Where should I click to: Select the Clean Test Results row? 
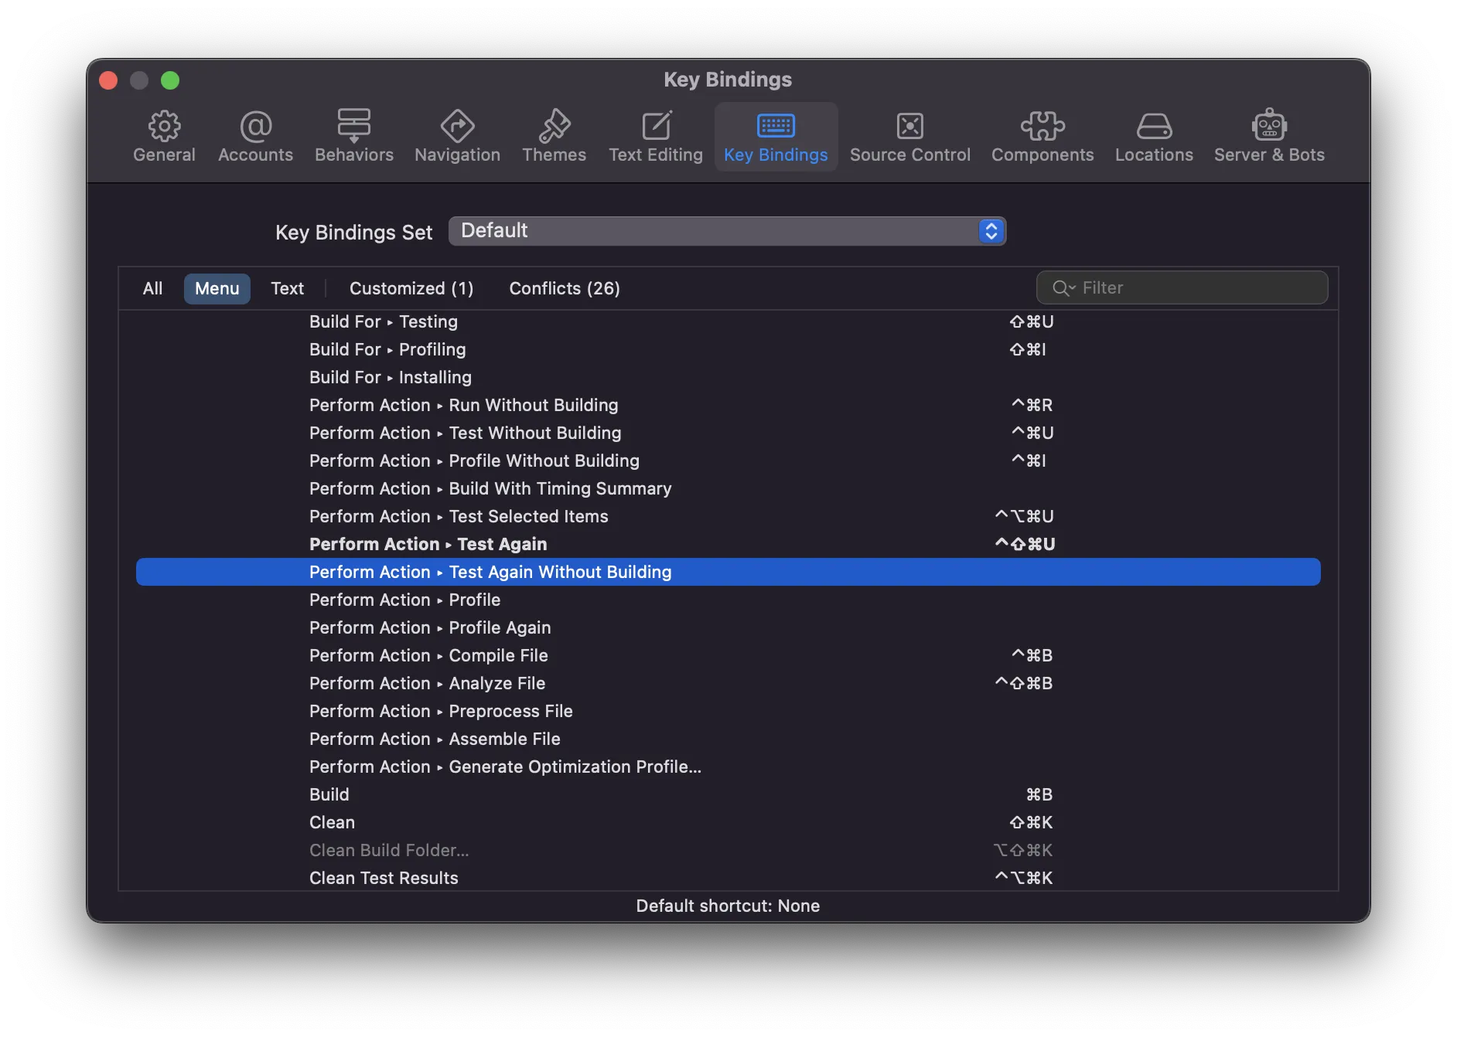tap(728, 878)
